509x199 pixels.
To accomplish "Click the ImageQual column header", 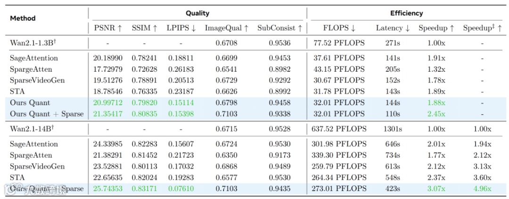I will pyautogui.click(x=227, y=28).
